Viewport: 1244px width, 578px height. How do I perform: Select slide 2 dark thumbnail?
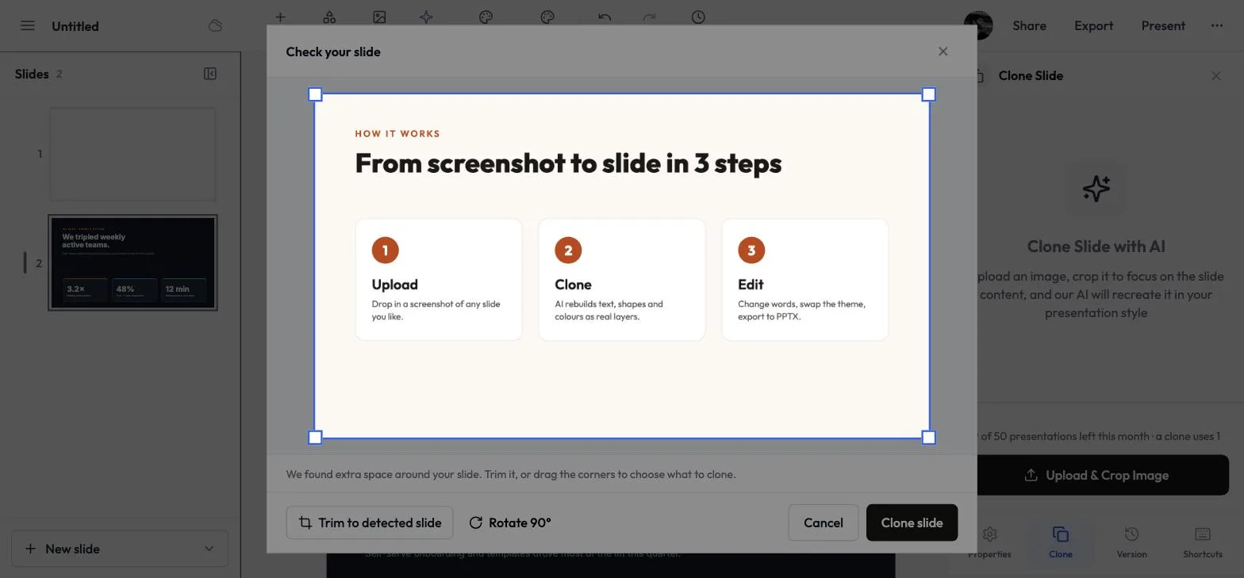(132, 262)
